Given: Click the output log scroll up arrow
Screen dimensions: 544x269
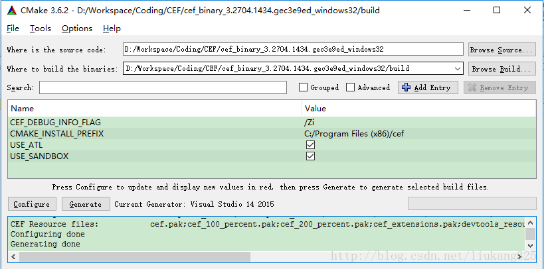Looking at the screenshot, I should tap(530, 223).
